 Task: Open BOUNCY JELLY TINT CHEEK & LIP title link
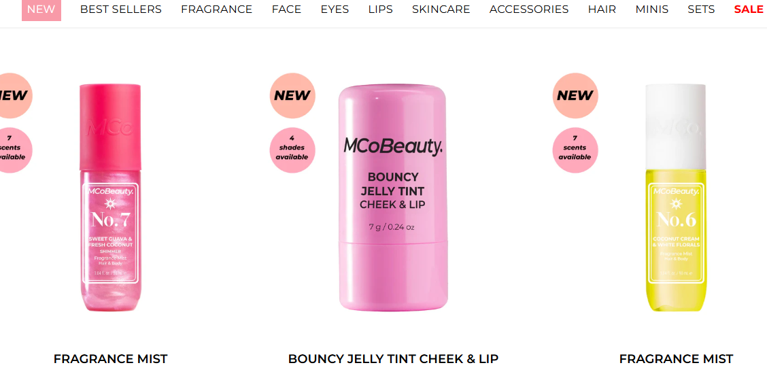(x=393, y=359)
